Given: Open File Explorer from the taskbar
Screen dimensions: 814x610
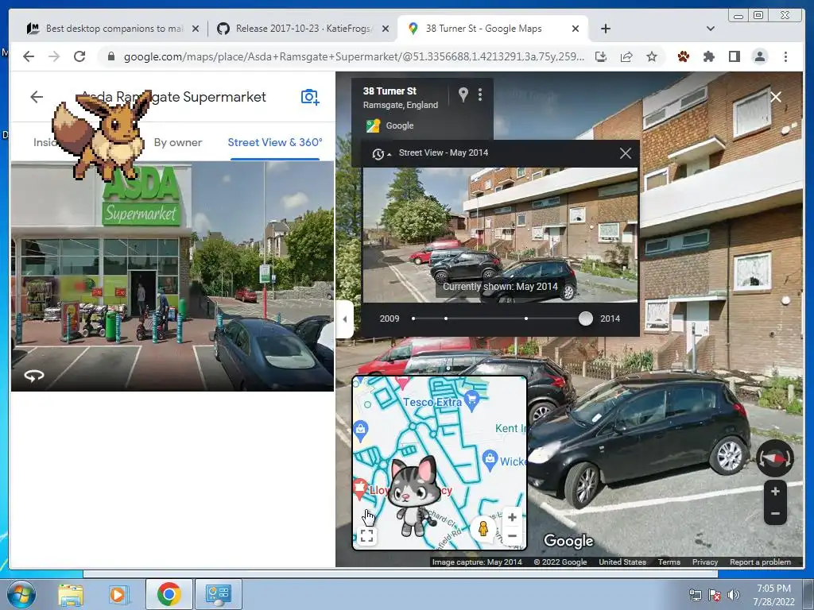Looking at the screenshot, I should tap(71, 594).
